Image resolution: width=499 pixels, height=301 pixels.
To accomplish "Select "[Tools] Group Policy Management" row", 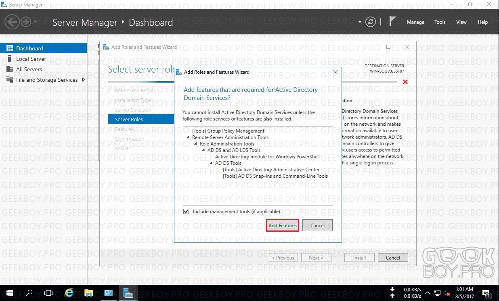I will pyautogui.click(x=228, y=131).
